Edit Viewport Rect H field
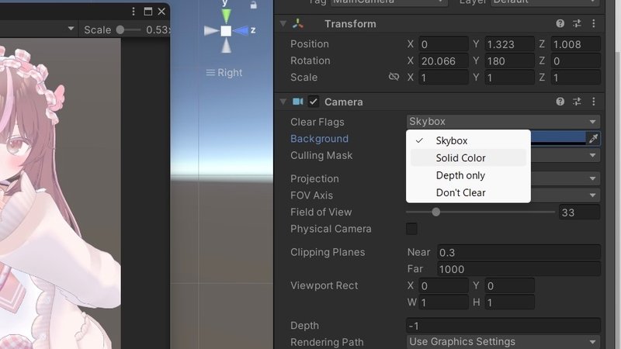This screenshot has width=621, height=349. tap(509, 302)
